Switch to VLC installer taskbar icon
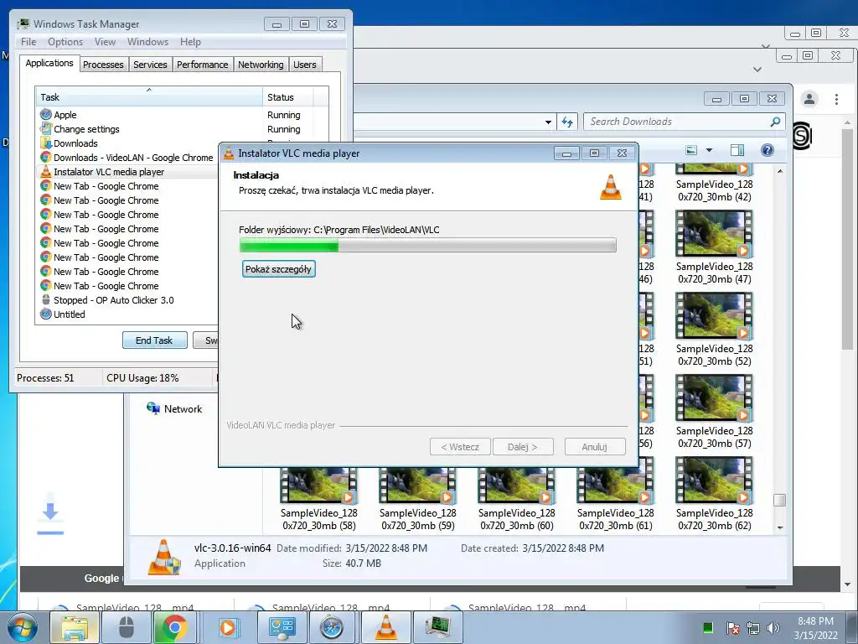 click(385, 627)
